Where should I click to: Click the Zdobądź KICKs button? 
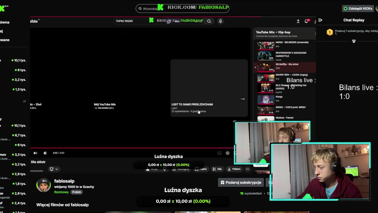click(358, 9)
